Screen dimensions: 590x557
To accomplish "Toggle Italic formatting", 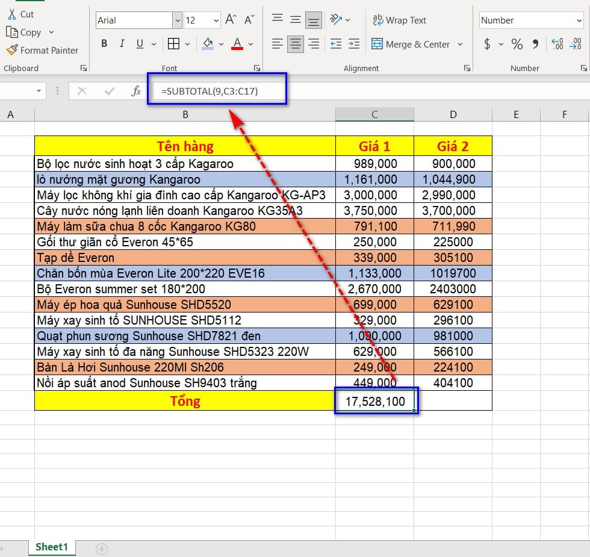I will tap(122, 44).
